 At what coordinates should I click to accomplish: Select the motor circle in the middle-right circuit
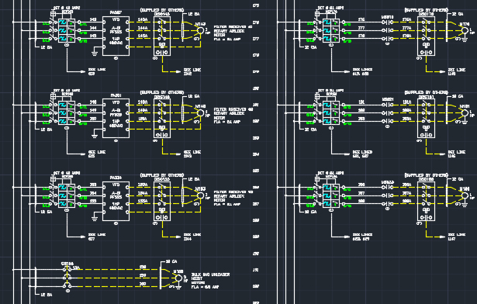tap(465, 113)
